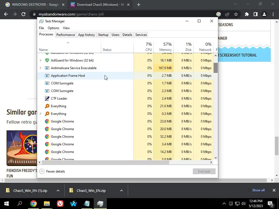Sort processes by the Disk column header
Image resolution: width=279 pixels, height=209 pixels.
click(x=183, y=47)
